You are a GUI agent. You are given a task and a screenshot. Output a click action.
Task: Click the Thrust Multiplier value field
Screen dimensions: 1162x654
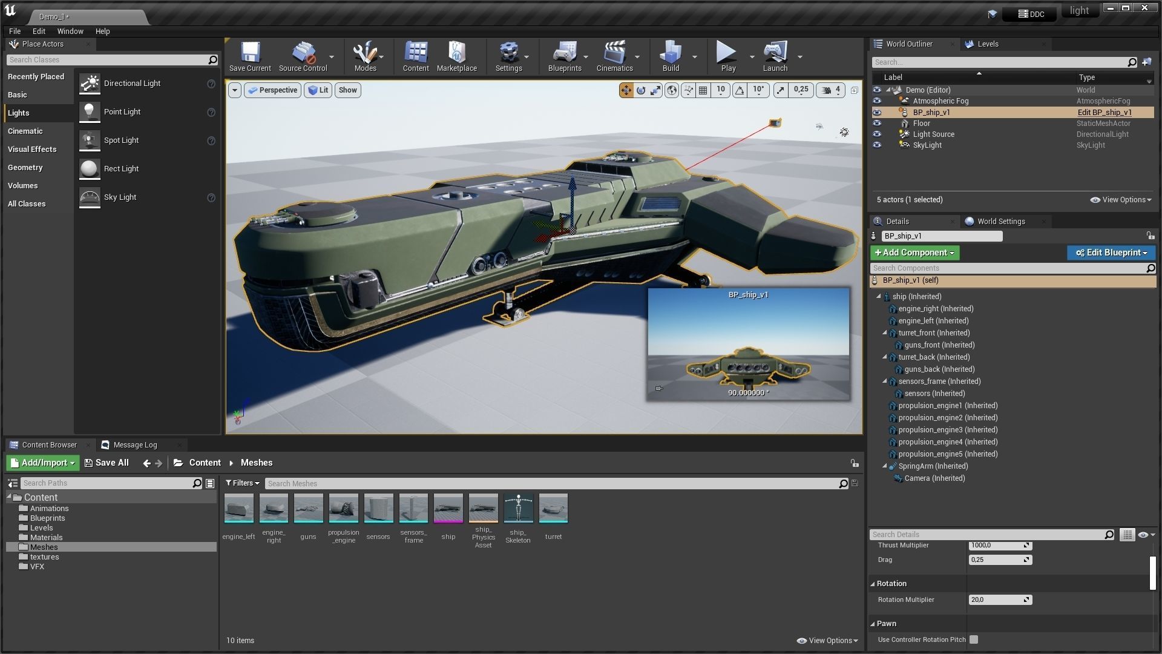[1000, 546]
